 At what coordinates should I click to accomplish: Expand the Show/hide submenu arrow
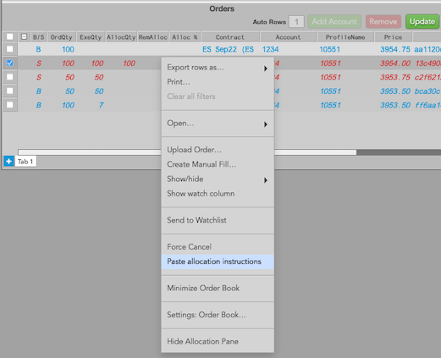[266, 180]
